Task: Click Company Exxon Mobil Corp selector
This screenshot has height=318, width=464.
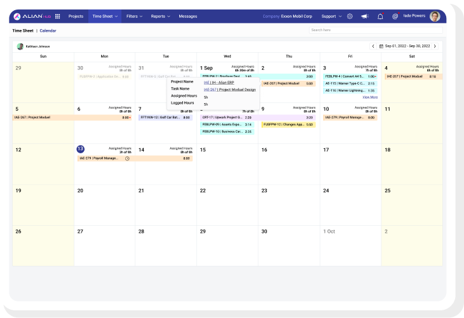Action: click(x=287, y=17)
